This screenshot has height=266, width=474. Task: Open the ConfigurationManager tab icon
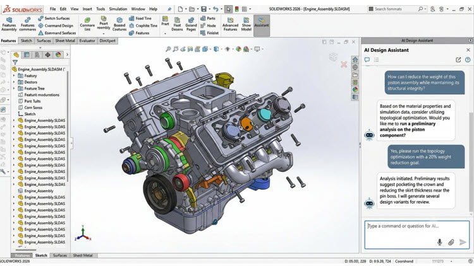pos(37,55)
